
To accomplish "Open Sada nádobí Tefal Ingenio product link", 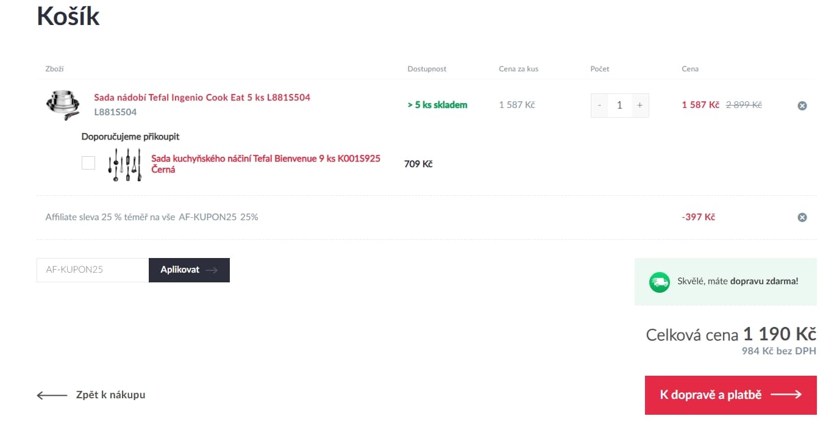I will point(202,98).
